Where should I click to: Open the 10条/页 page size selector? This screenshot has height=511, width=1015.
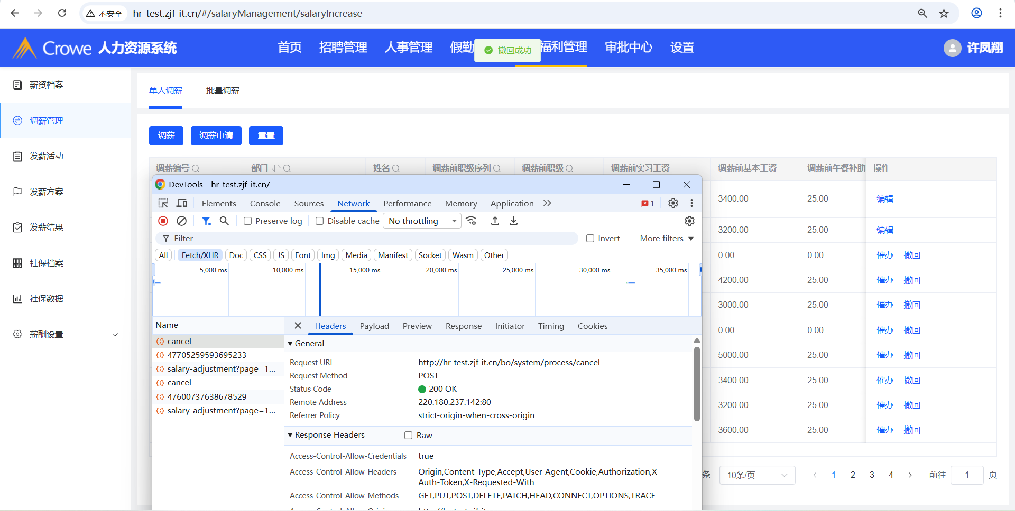[757, 475]
